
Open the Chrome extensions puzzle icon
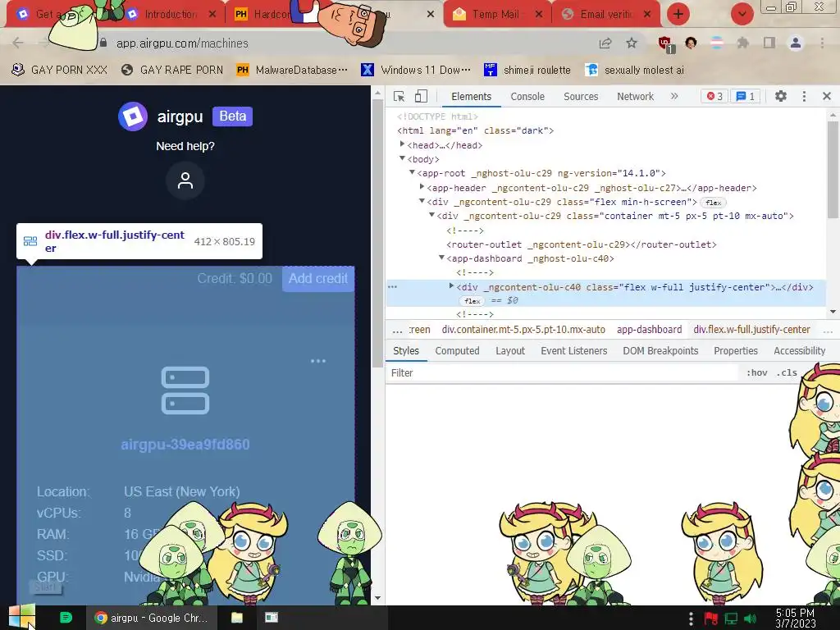742,43
